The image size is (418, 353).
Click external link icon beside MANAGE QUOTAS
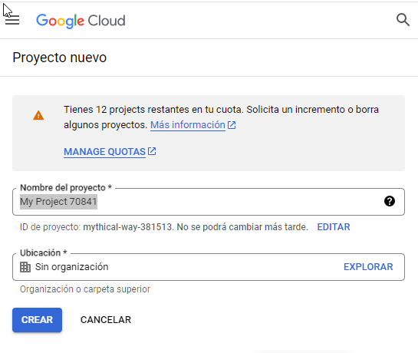152,151
